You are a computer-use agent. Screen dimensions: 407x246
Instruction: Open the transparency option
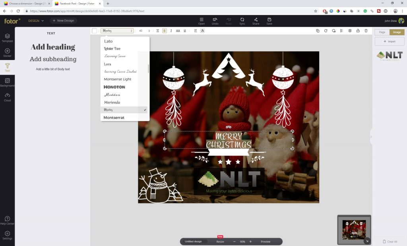[x=341, y=31]
